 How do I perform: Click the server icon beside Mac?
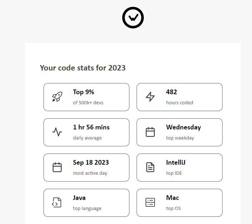[x=150, y=202]
